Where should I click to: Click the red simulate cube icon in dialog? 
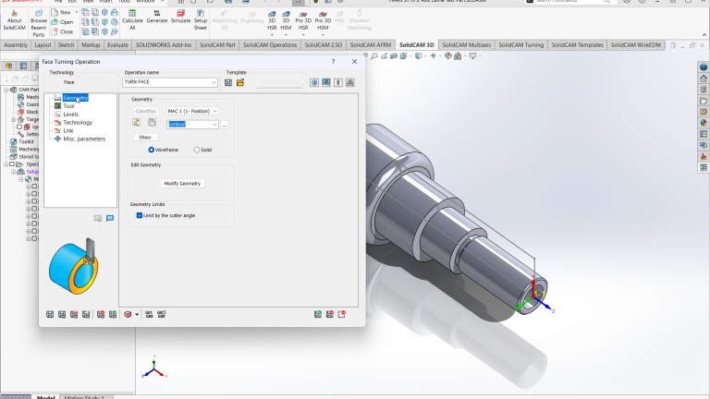pos(128,314)
